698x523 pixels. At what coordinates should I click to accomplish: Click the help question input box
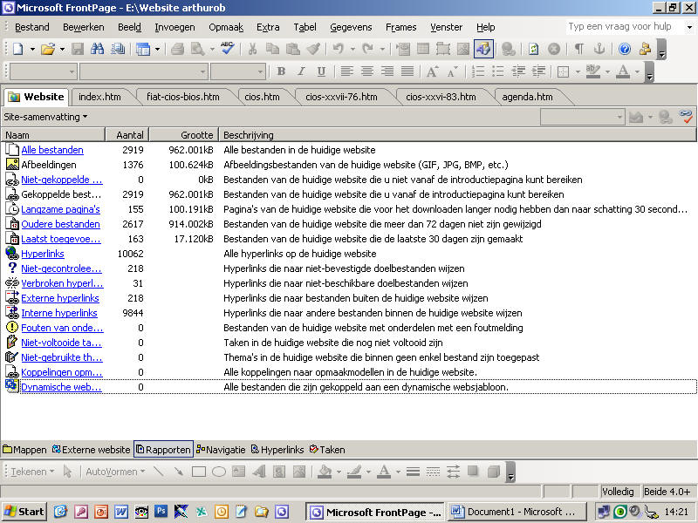click(620, 27)
